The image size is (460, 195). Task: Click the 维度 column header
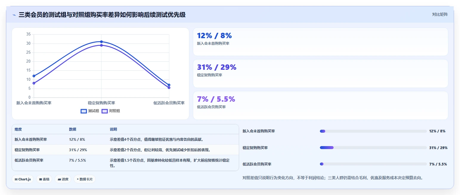18,129
